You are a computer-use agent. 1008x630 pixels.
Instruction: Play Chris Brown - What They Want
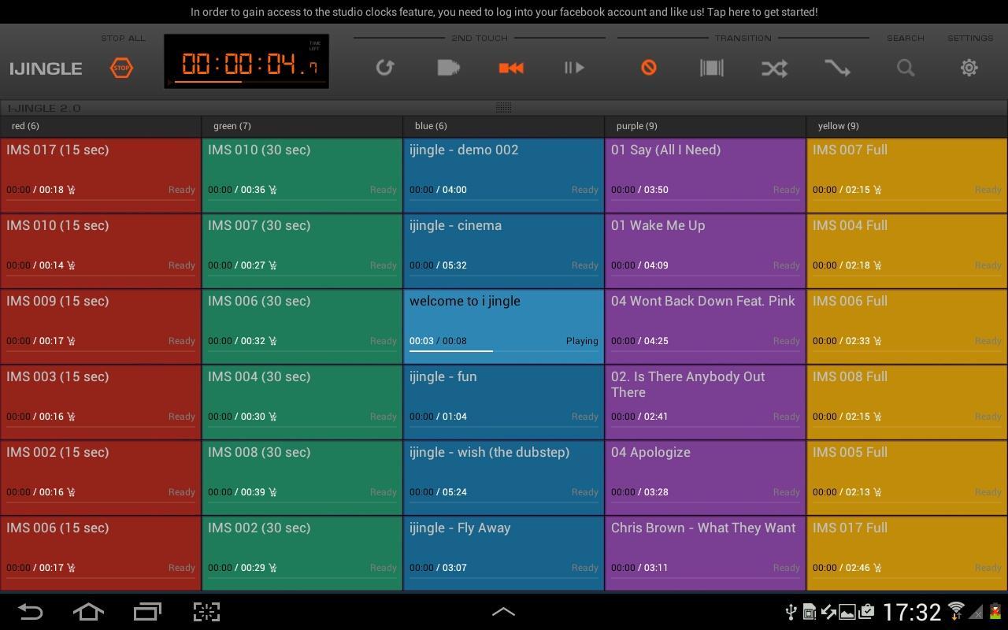[x=706, y=553]
